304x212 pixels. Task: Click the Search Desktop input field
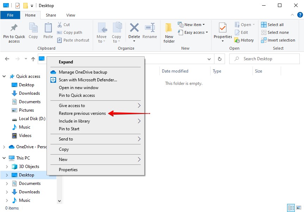[268, 59]
